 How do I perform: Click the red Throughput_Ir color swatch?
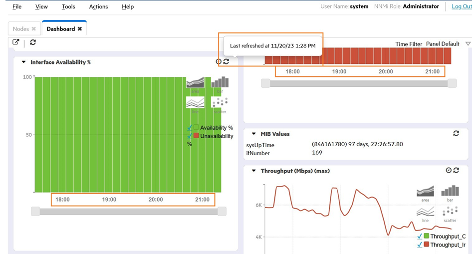pos(426,244)
